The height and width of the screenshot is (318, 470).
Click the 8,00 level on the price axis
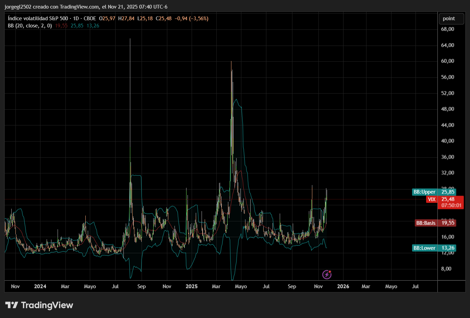click(x=446, y=269)
